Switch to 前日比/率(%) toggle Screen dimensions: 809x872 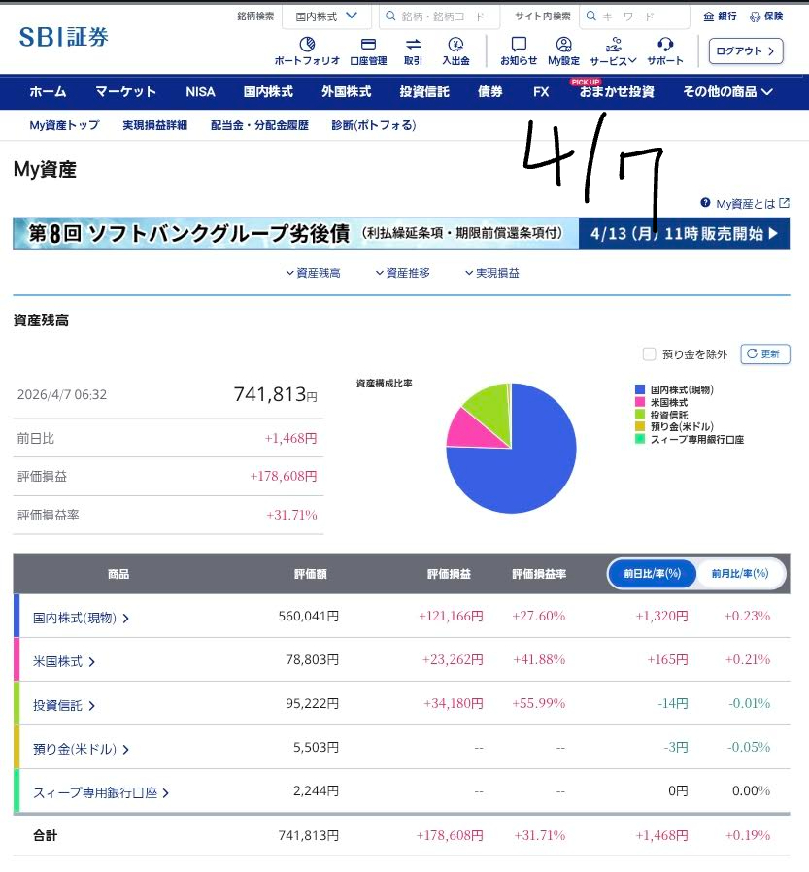pyautogui.click(x=653, y=573)
